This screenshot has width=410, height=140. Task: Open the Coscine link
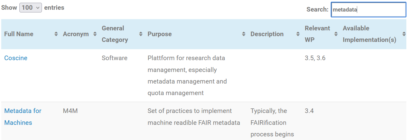(x=16, y=58)
